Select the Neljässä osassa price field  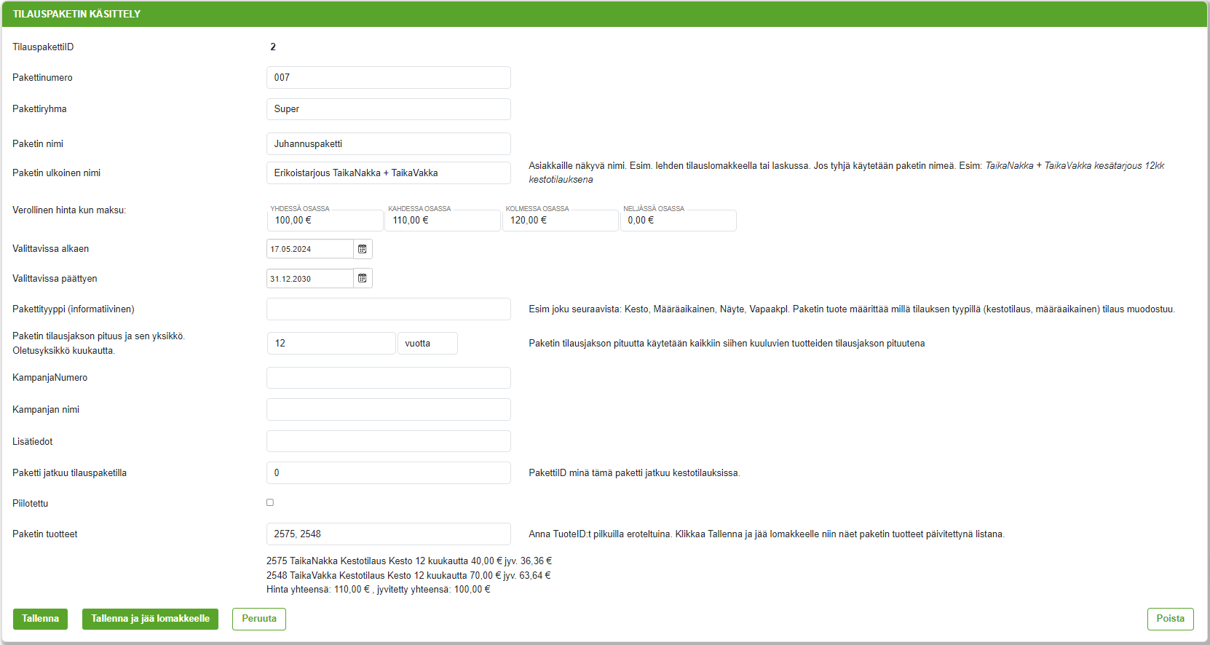pos(679,220)
